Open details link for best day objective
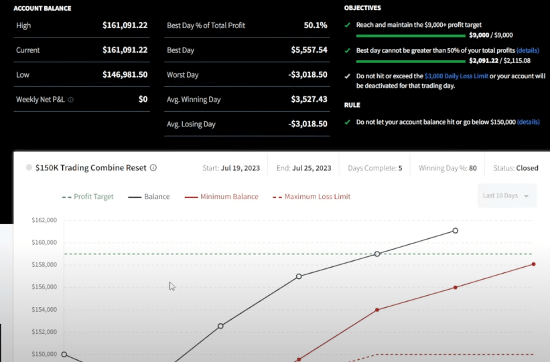Screen dimensions: 550x362 pyautogui.click(x=527, y=50)
